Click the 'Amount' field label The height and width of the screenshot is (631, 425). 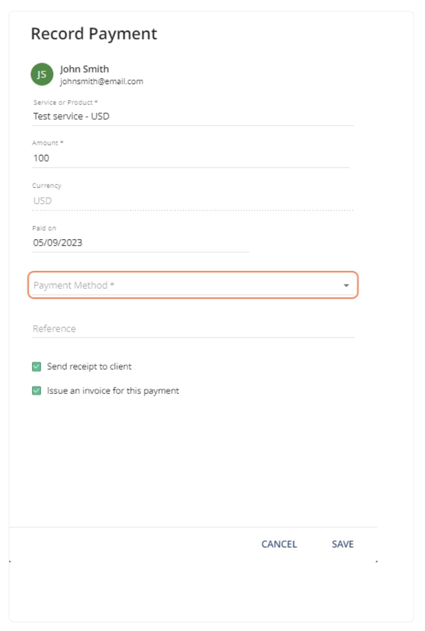click(48, 143)
